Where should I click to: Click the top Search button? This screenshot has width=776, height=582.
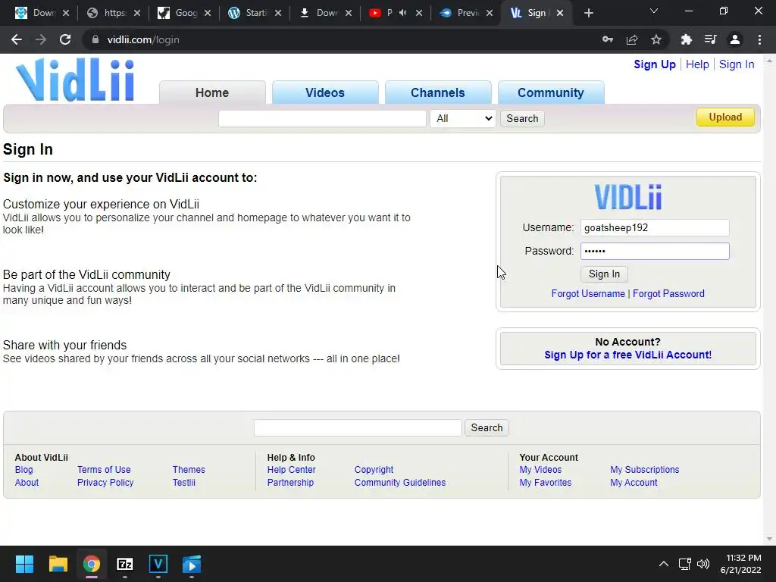pyautogui.click(x=522, y=118)
